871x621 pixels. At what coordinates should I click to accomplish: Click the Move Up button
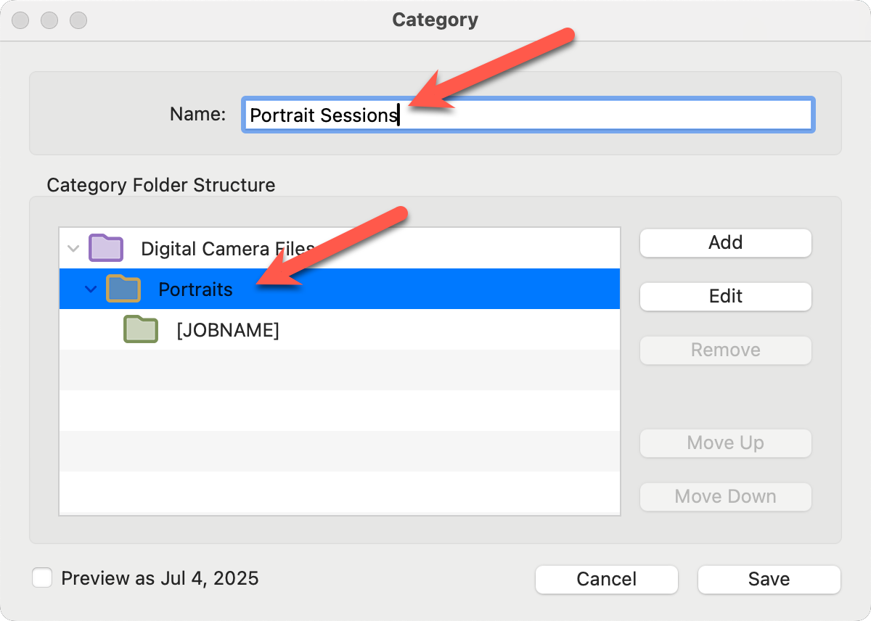725,443
